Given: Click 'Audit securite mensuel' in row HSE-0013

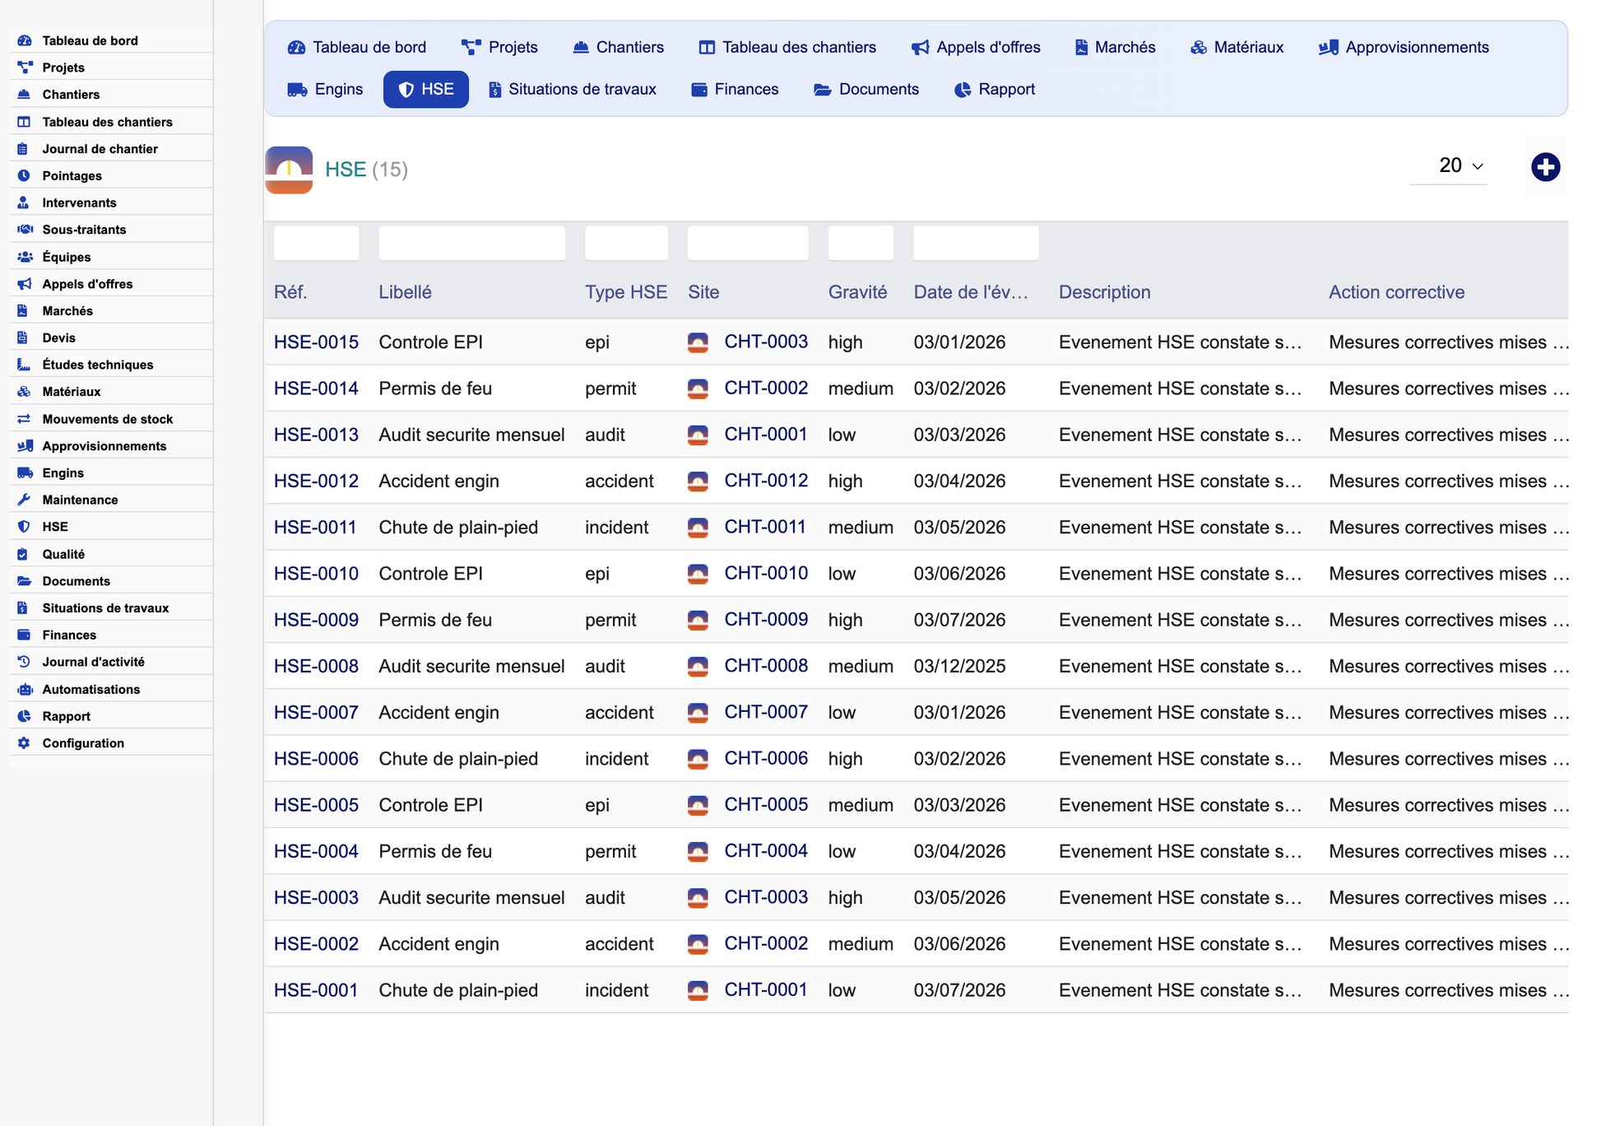Looking at the screenshot, I should 471,435.
